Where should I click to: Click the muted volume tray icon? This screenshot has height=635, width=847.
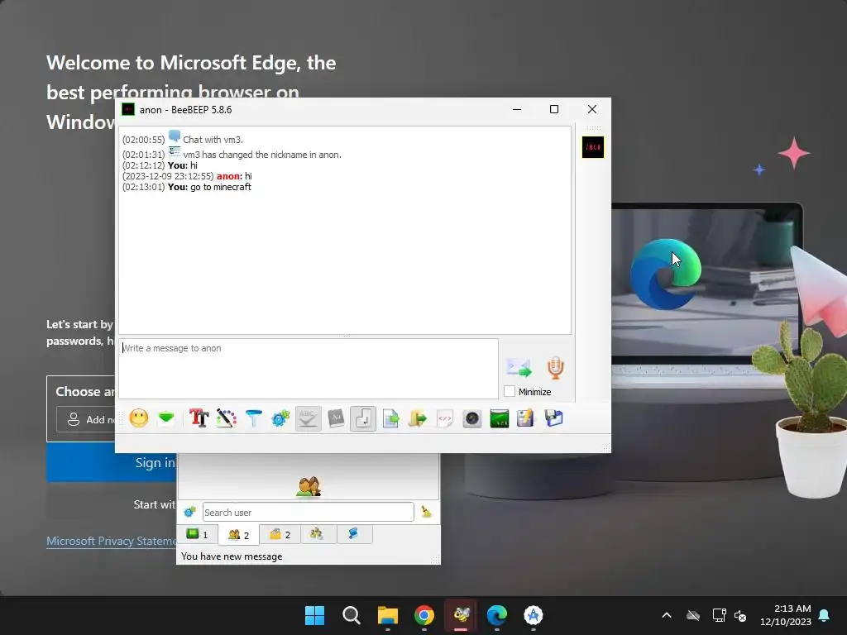pos(740,615)
